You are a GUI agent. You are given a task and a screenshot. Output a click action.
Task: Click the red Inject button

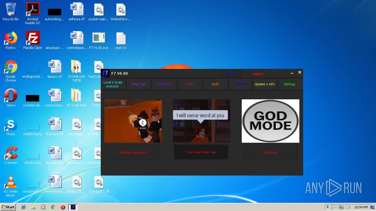[x=258, y=74]
